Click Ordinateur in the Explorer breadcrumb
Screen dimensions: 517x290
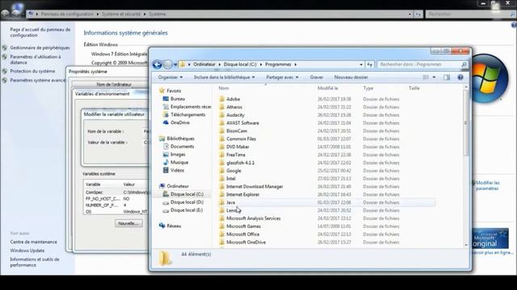coord(204,64)
